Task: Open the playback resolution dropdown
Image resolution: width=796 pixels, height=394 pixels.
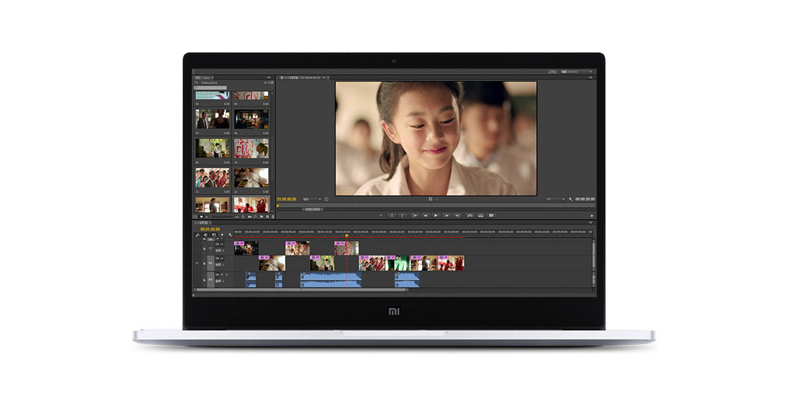Action: coord(555,199)
